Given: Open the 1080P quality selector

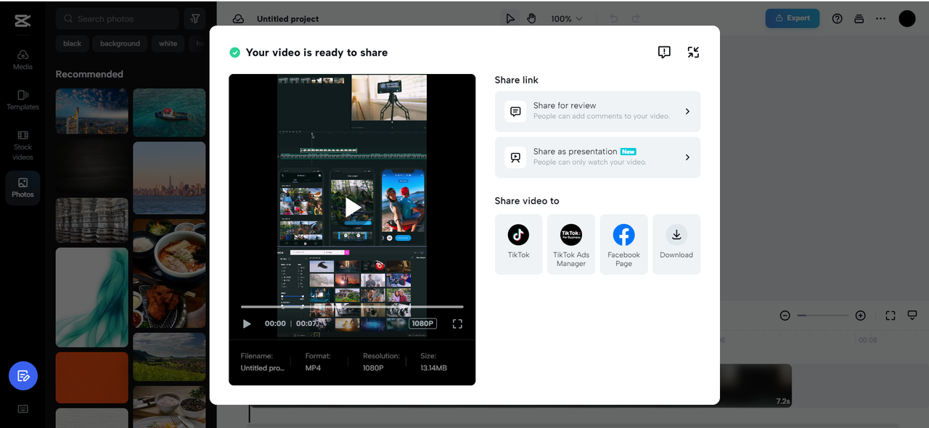Looking at the screenshot, I should pyautogui.click(x=422, y=324).
